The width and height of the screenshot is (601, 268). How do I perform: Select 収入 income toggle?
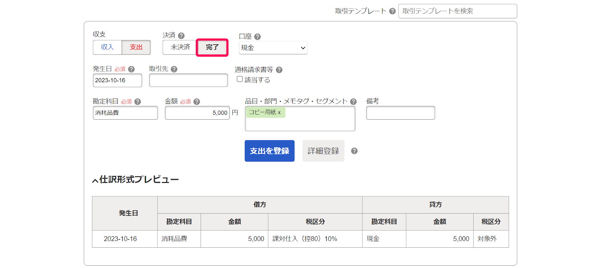coord(107,47)
